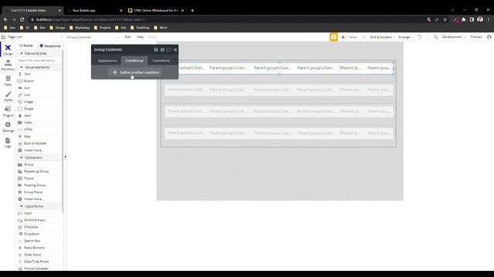
Task: Select the Radio Buttons element
Action: click(x=39, y=248)
